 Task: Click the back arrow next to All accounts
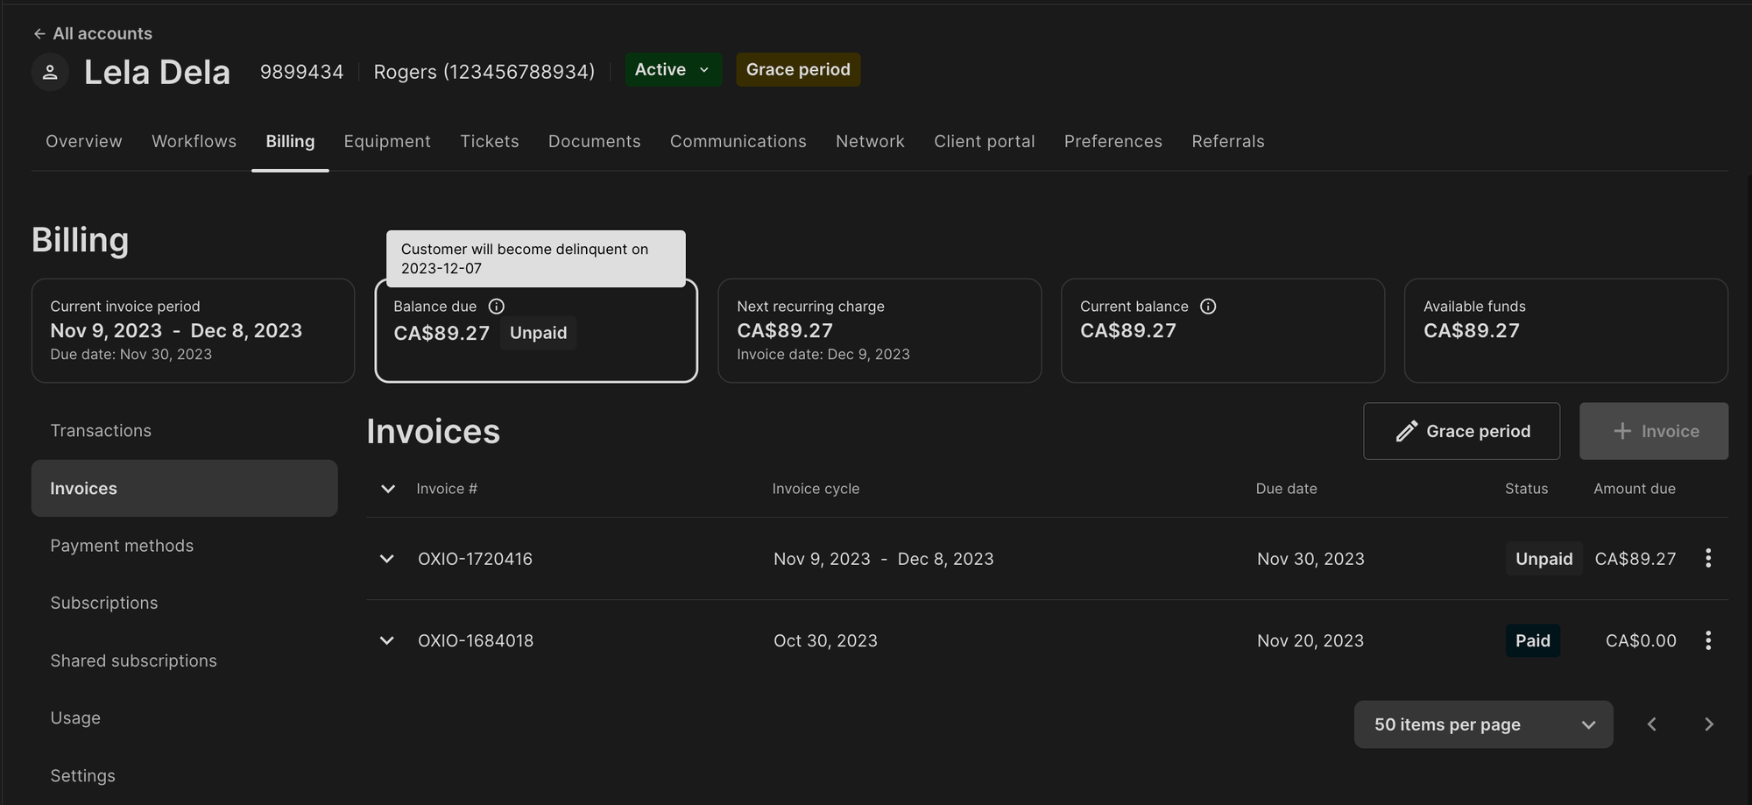point(39,33)
